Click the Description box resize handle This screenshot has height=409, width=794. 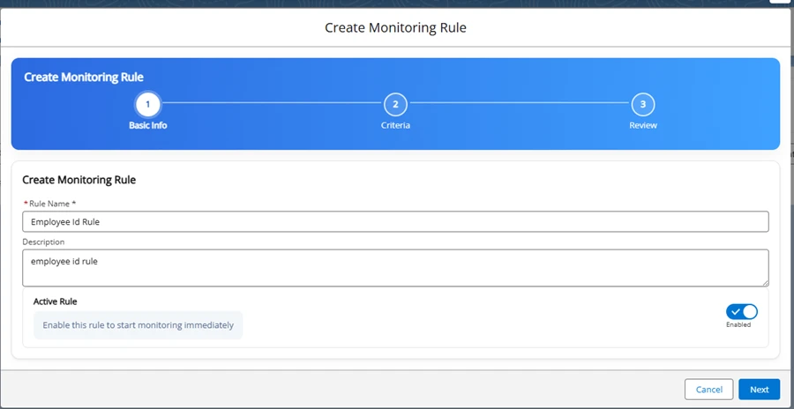(x=764, y=282)
